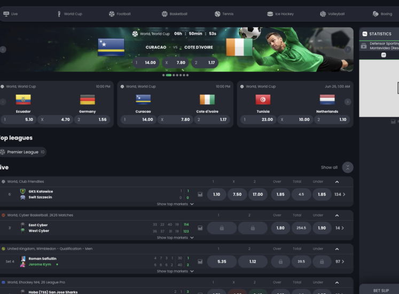Click Show all live events
The width and height of the screenshot is (399, 294).
point(329,167)
